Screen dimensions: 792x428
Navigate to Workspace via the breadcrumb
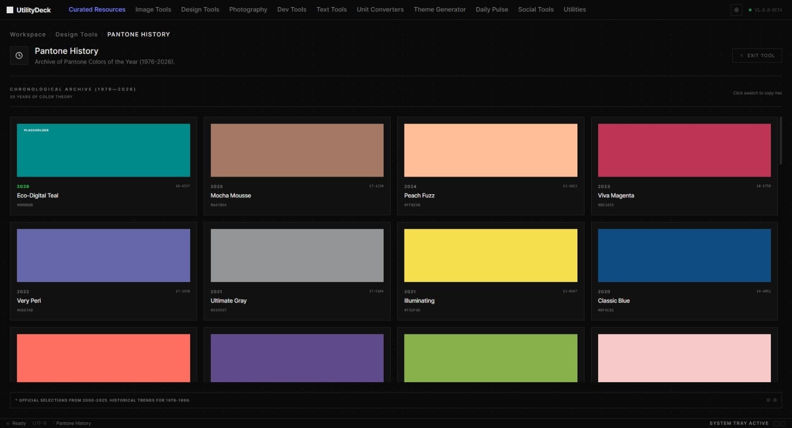coord(27,34)
